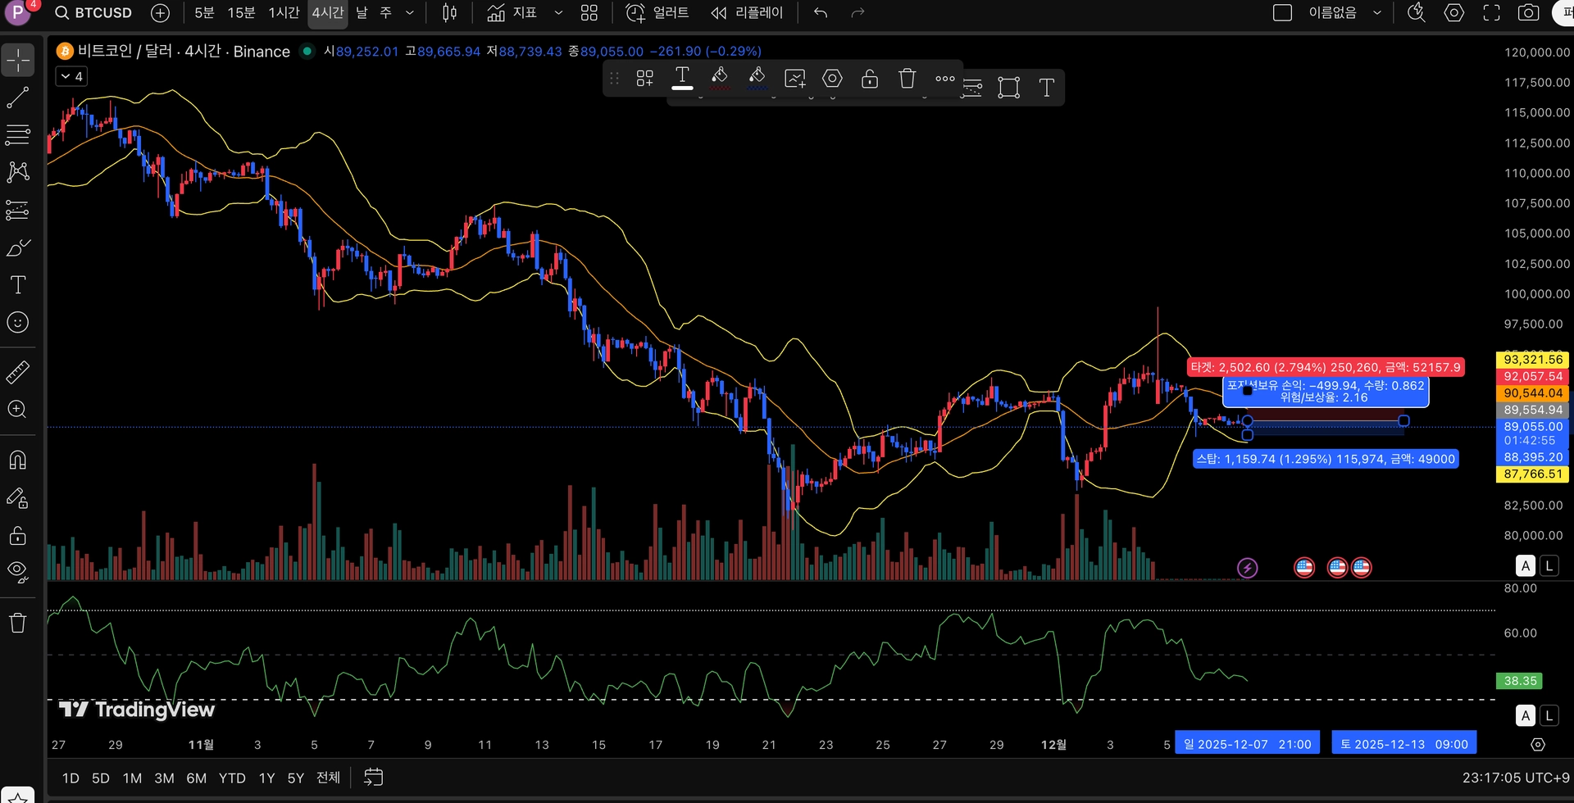Select the Fibonacci retracement tool
Viewport: 1574px width, 803px height.
18,134
